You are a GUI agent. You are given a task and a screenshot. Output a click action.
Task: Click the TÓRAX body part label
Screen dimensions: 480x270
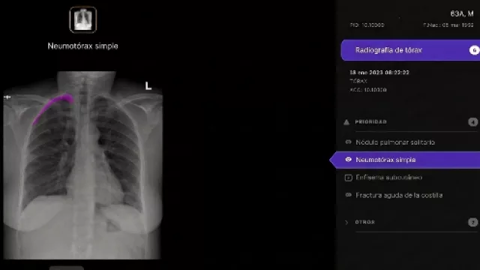pyautogui.click(x=358, y=81)
